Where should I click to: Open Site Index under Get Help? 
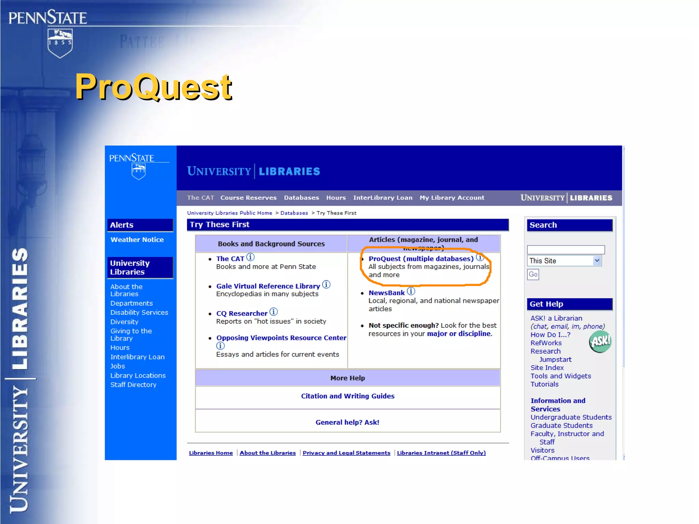547,368
